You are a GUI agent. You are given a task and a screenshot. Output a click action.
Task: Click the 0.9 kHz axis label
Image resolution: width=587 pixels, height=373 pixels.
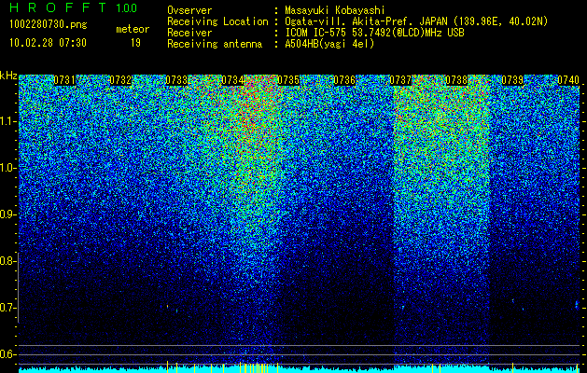click(7, 214)
